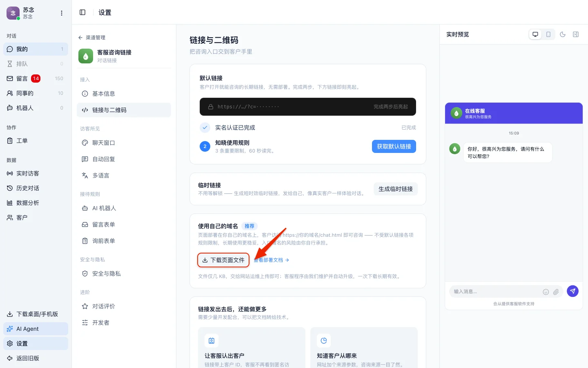The image size is (588, 368).
Task: Select 机器人 in the sidebar
Action: pos(36,108)
